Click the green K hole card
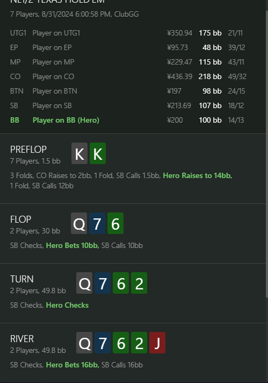 (98, 153)
